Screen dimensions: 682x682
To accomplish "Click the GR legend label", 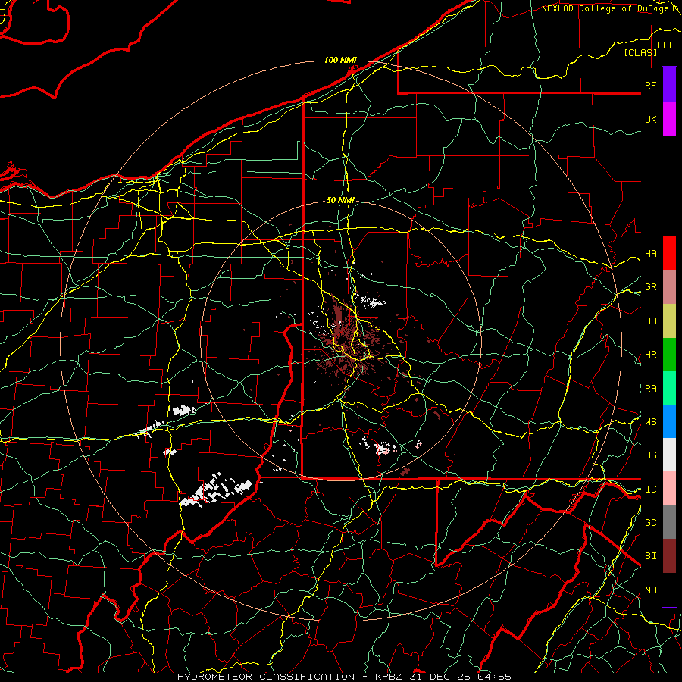I will 650,287.
